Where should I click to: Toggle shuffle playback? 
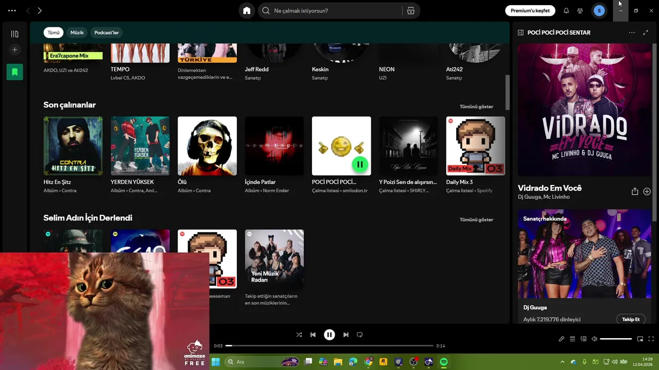click(299, 335)
